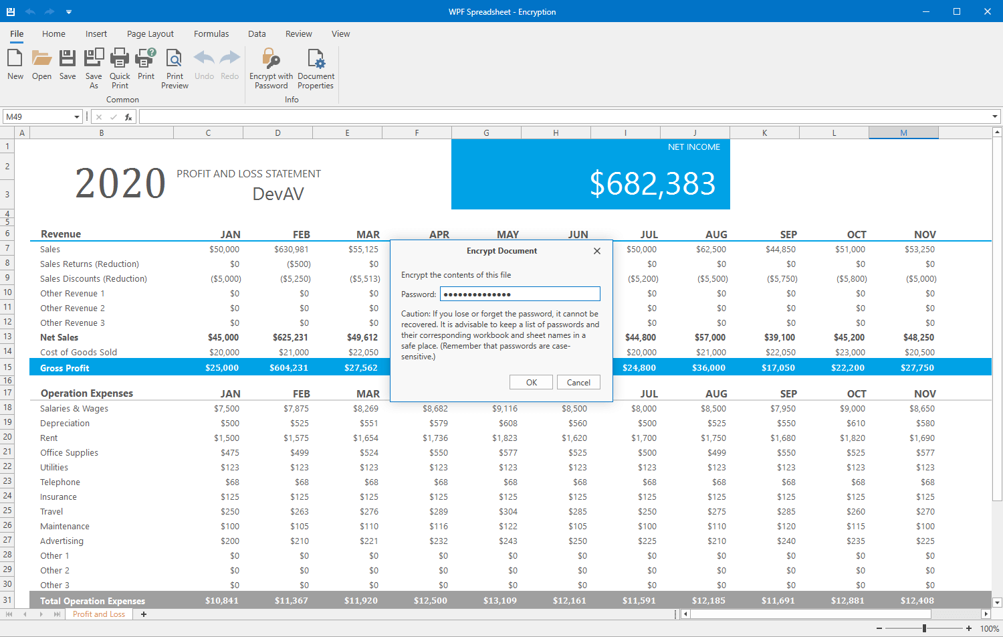Click the insert function fx icon
Image resolution: width=1003 pixels, height=637 pixels.
pyautogui.click(x=128, y=117)
